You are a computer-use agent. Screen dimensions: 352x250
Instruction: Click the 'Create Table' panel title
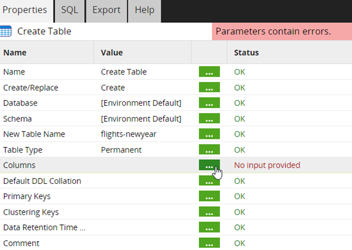44,32
